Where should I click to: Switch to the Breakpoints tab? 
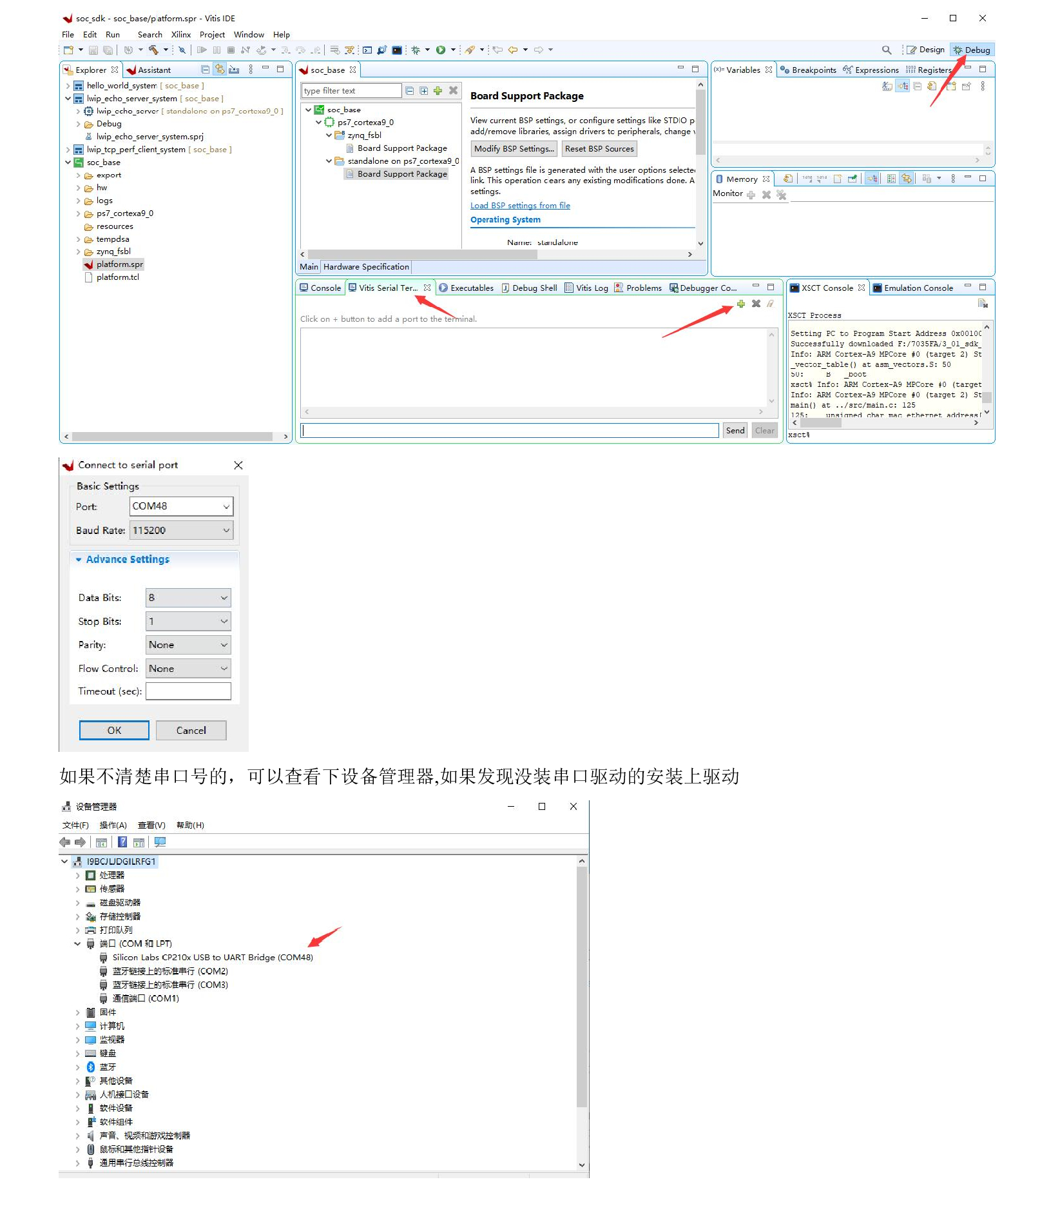click(x=808, y=70)
